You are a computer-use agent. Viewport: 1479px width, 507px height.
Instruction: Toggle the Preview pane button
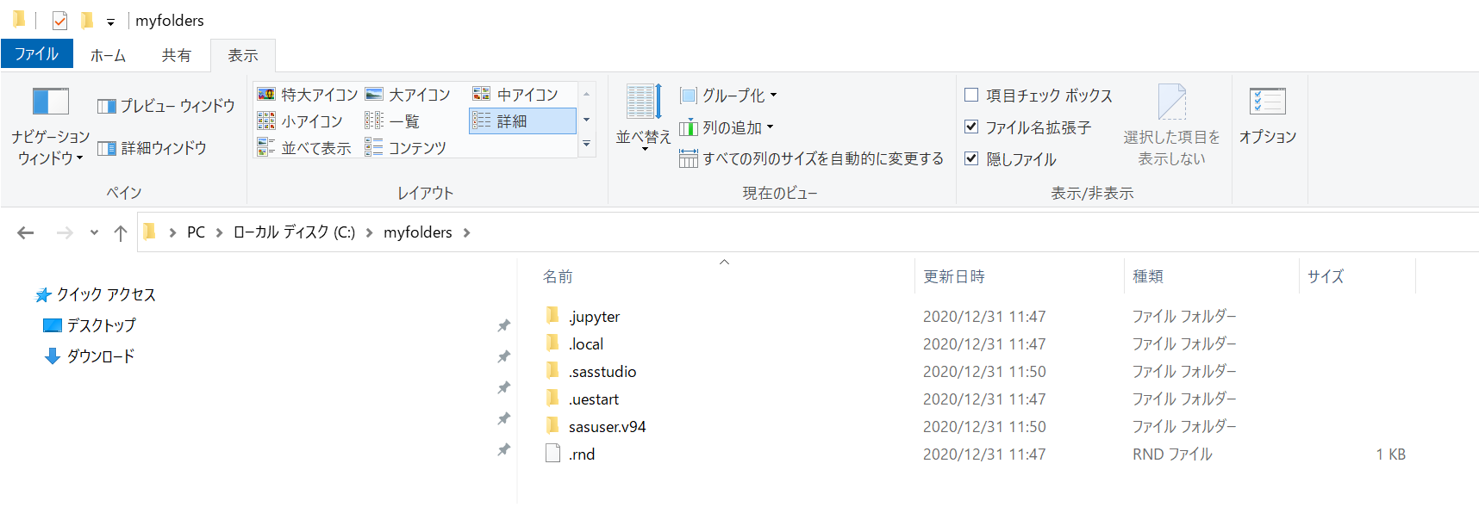pyautogui.click(x=166, y=106)
